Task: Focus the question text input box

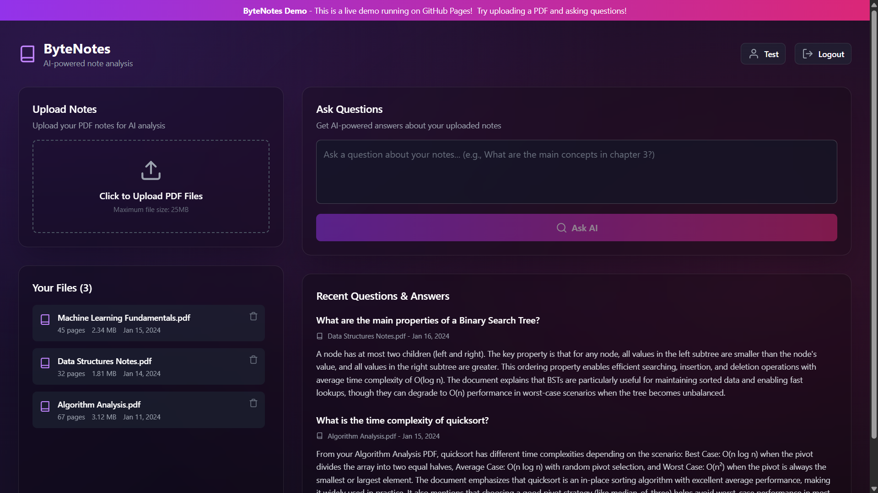Action: tap(576, 172)
